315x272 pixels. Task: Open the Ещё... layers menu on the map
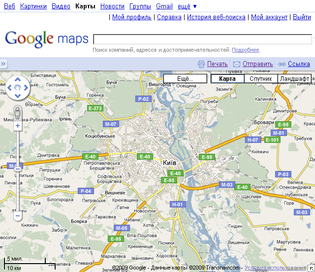(x=185, y=79)
